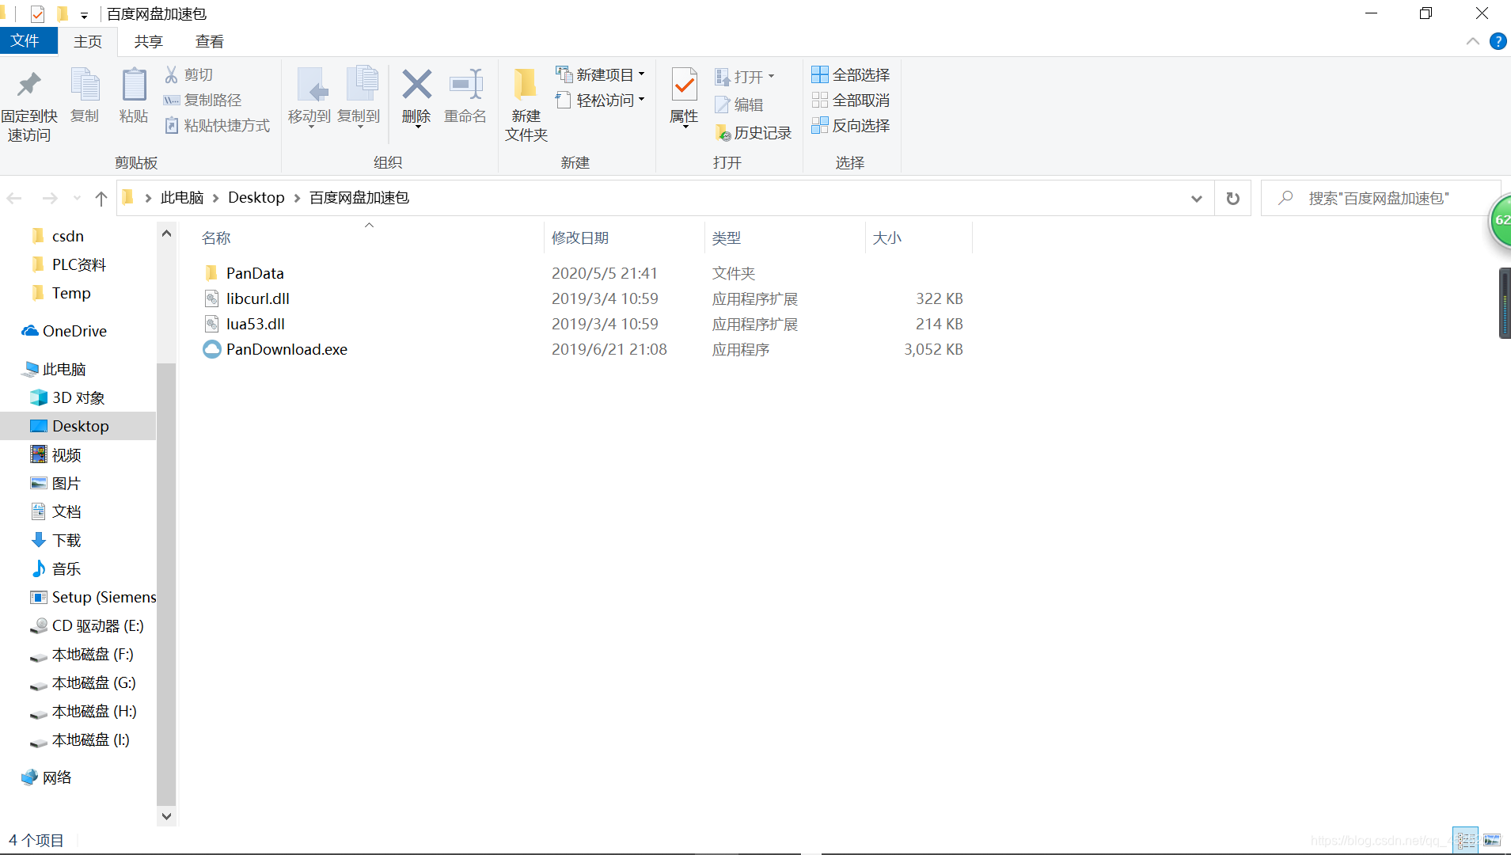The height and width of the screenshot is (855, 1511).
Task: Click the properties check icon in title bar
Action: [37, 14]
